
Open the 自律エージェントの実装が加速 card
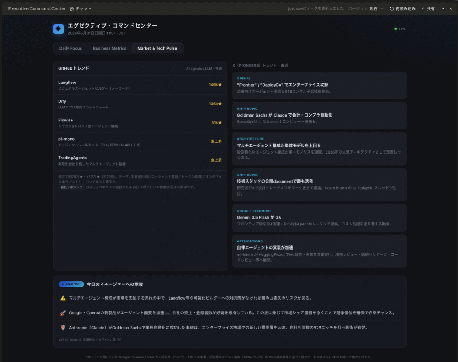click(x=319, y=251)
